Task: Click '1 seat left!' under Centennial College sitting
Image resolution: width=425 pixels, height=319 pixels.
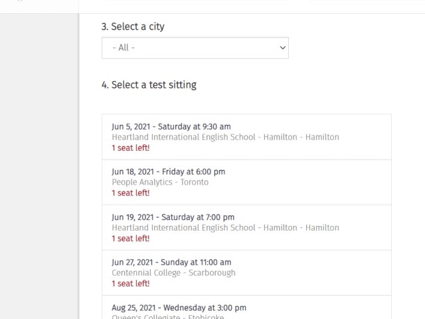Action: point(131,283)
